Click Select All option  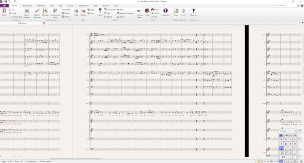coord(107,13)
